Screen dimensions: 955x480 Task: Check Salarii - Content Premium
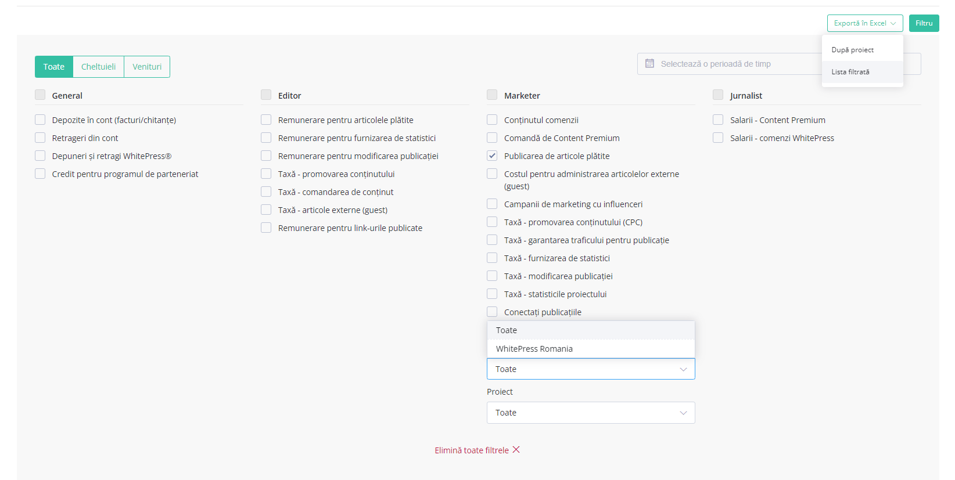718,120
